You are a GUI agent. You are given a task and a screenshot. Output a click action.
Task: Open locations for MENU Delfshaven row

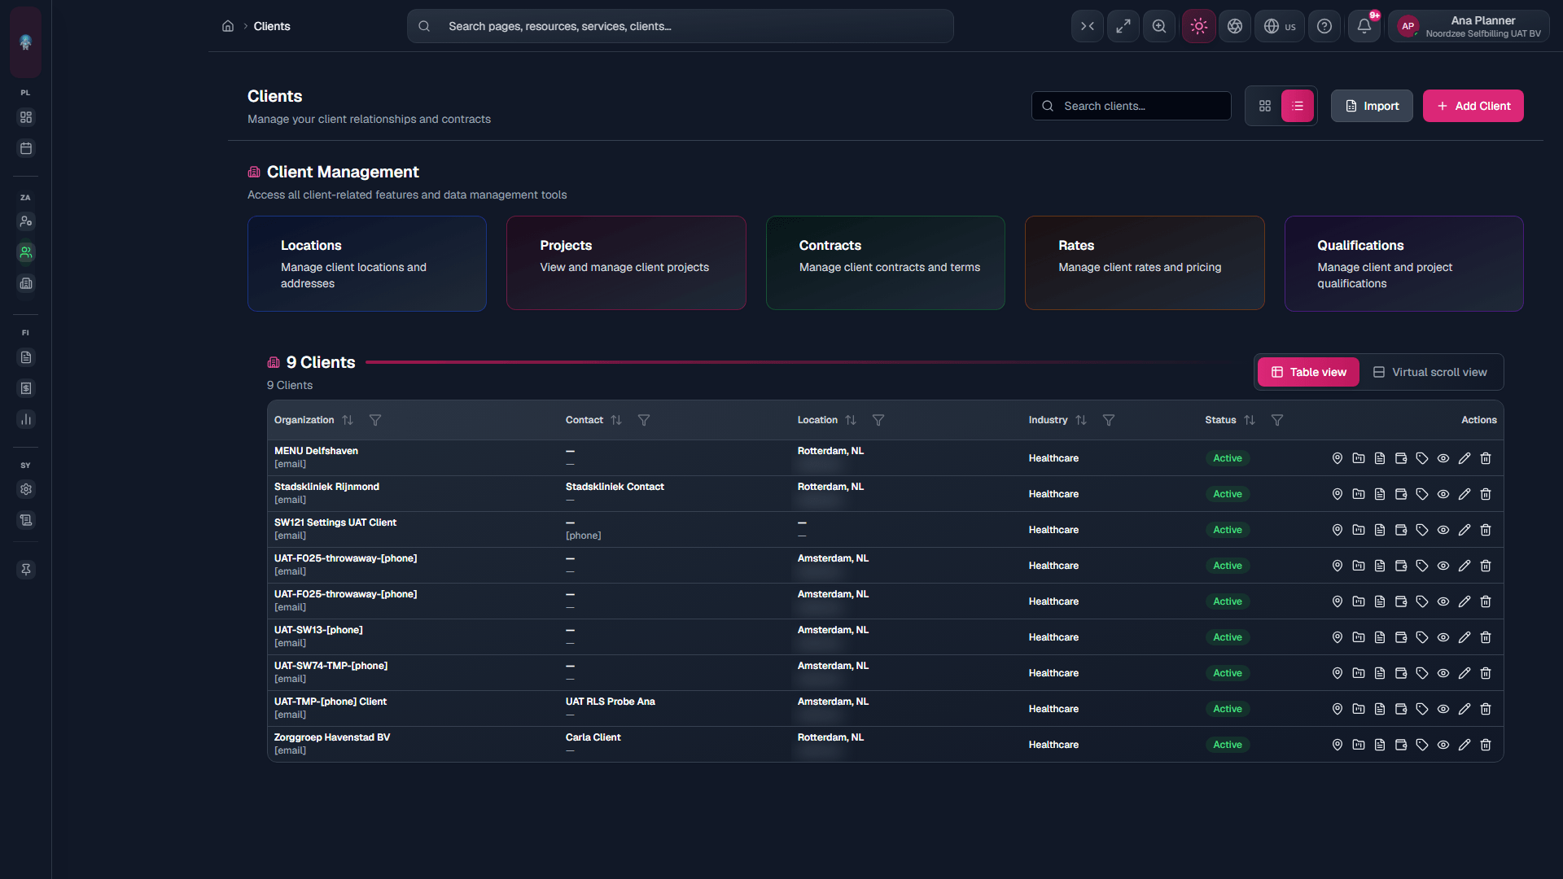(1337, 458)
